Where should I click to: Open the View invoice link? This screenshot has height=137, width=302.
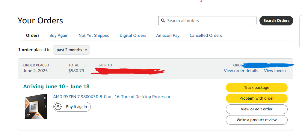276,71
